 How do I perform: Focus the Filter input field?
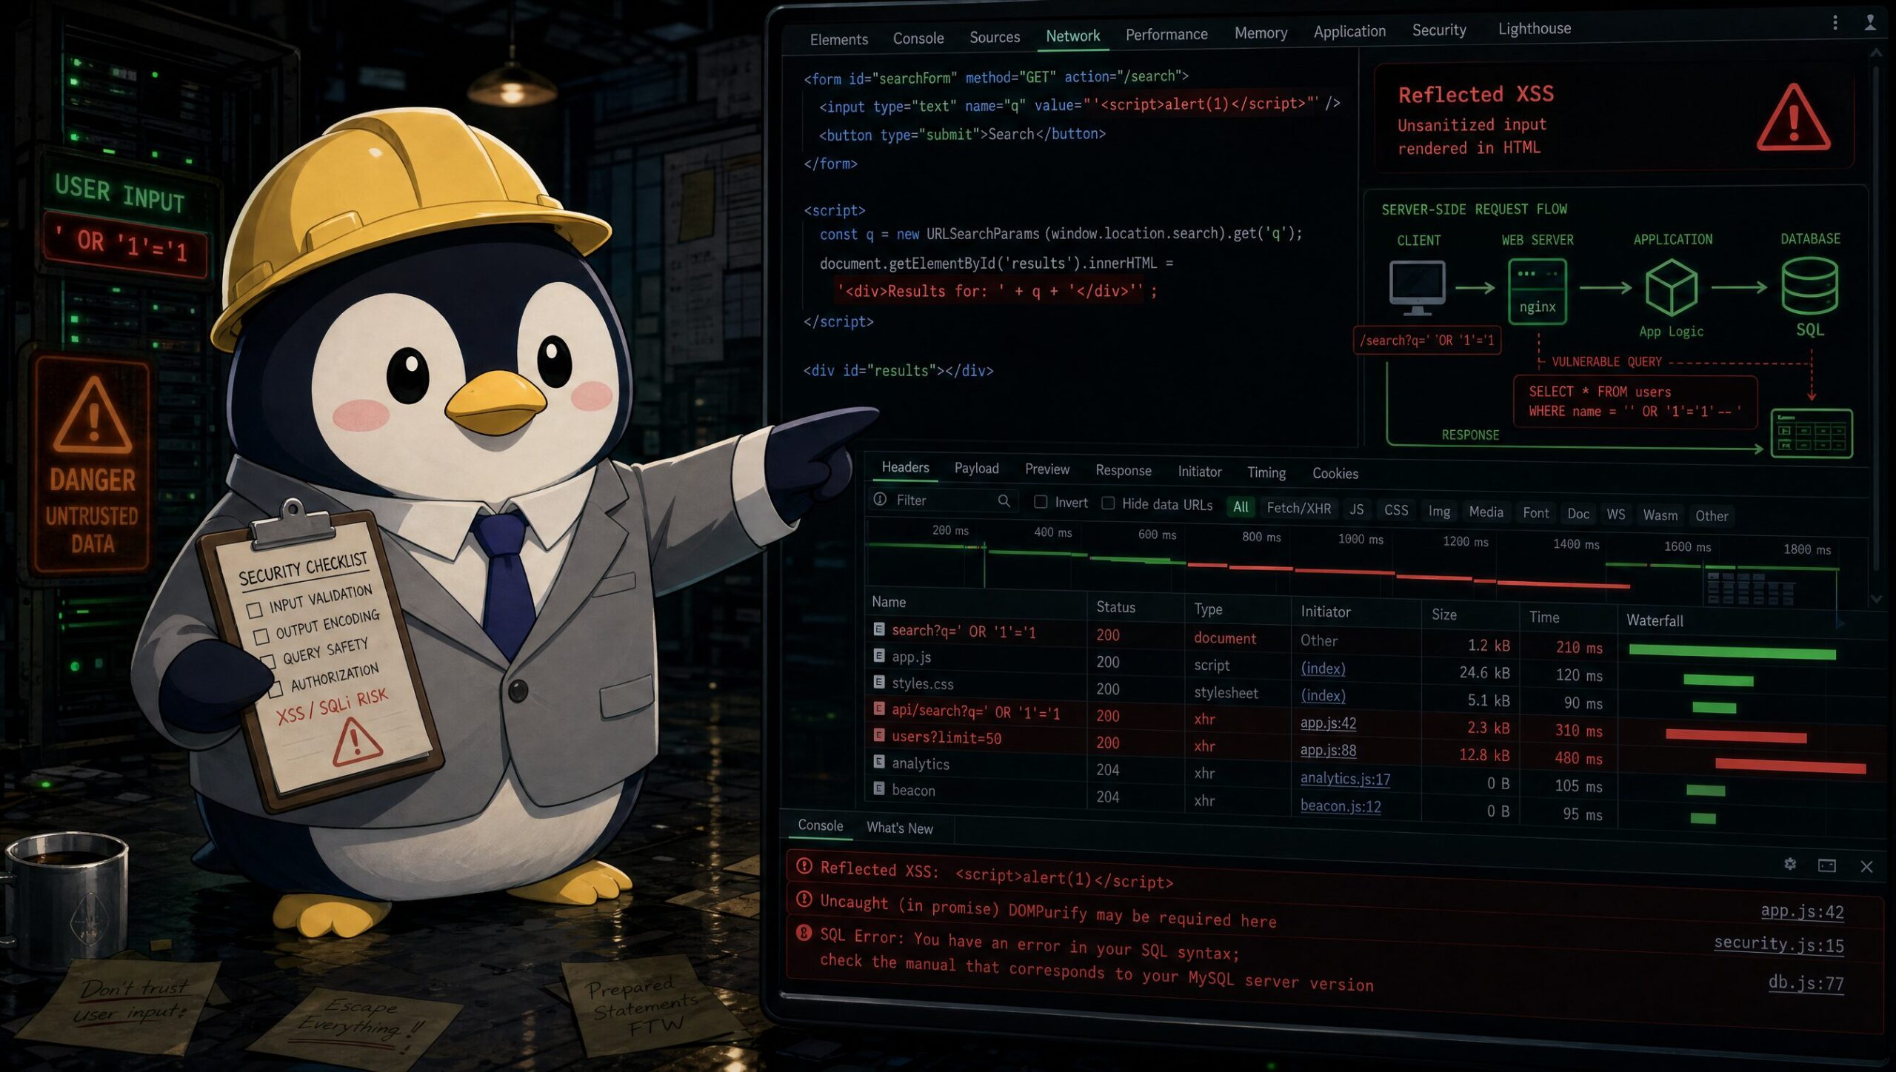944,500
